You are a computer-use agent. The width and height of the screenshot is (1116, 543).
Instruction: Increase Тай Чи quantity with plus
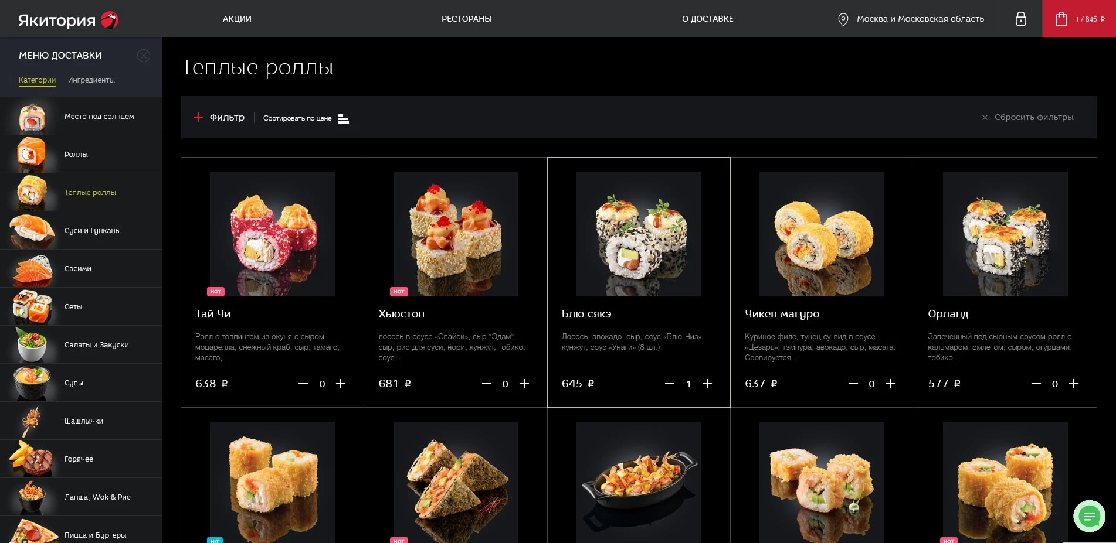pos(341,384)
